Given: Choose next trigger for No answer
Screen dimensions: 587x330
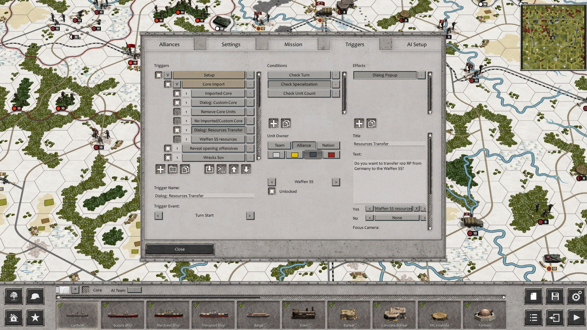Looking at the screenshot, I should click(424, 218).
